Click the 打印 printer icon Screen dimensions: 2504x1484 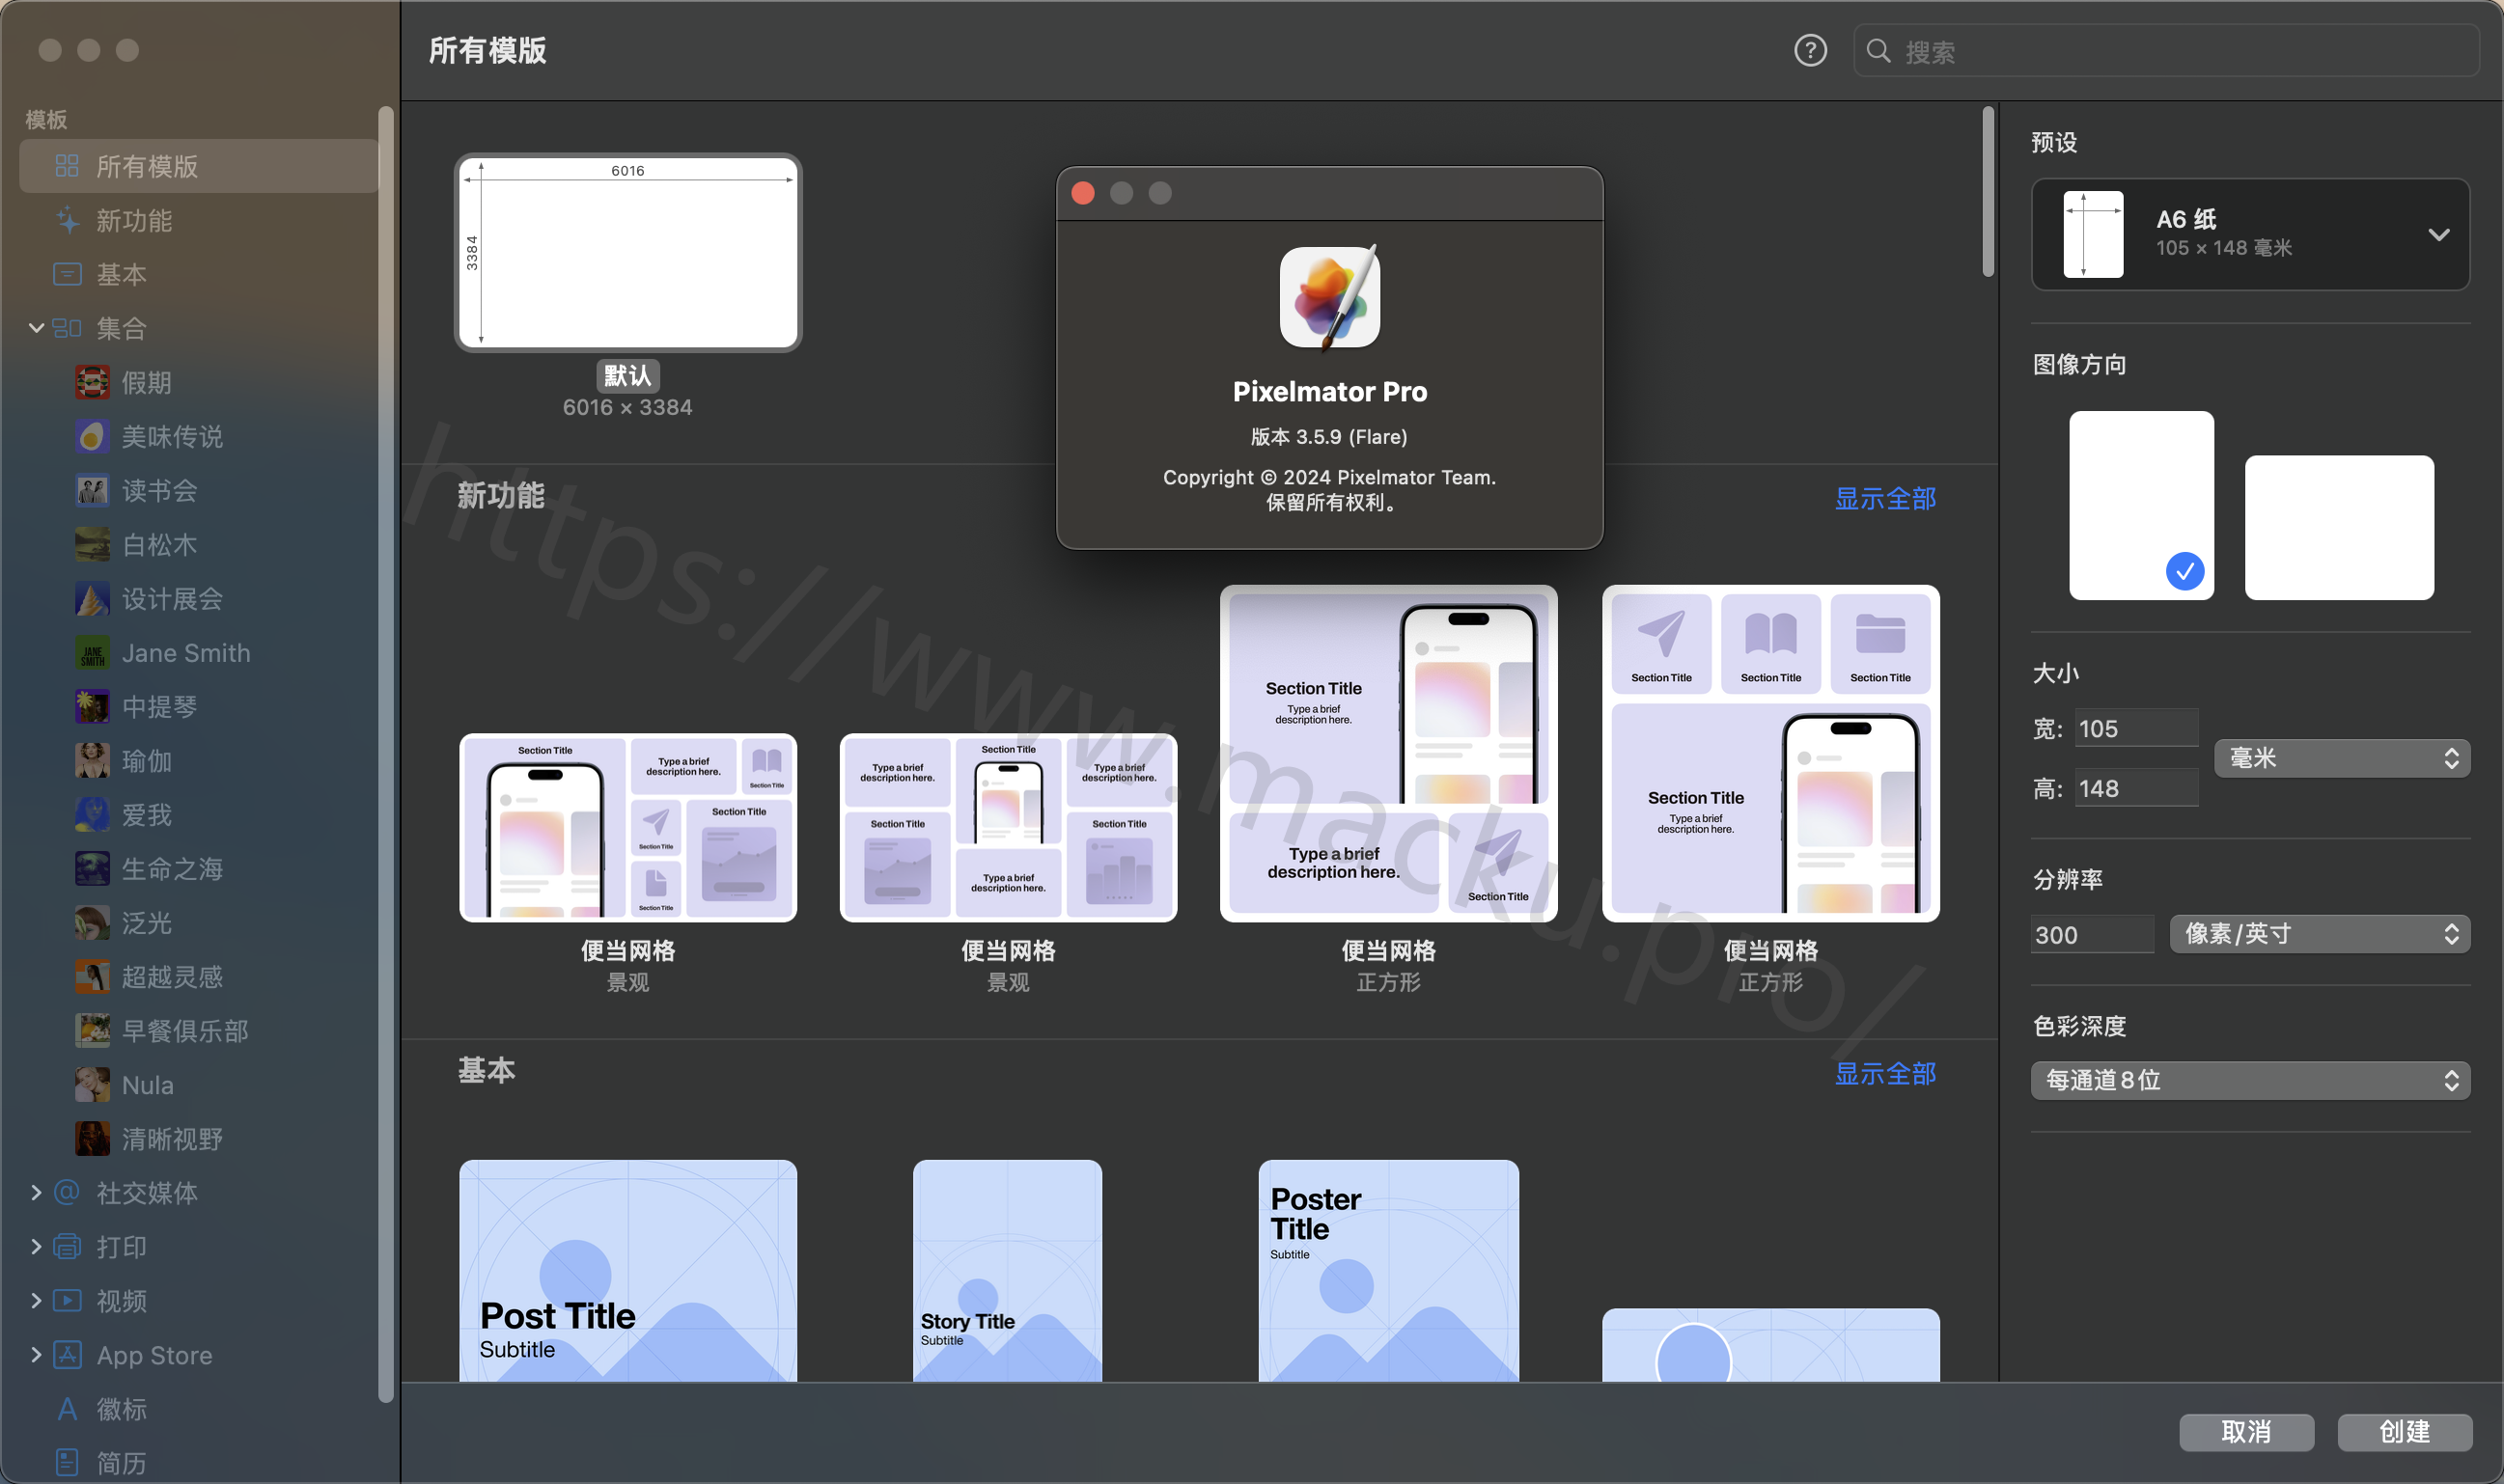click(x=67, y=1246)
